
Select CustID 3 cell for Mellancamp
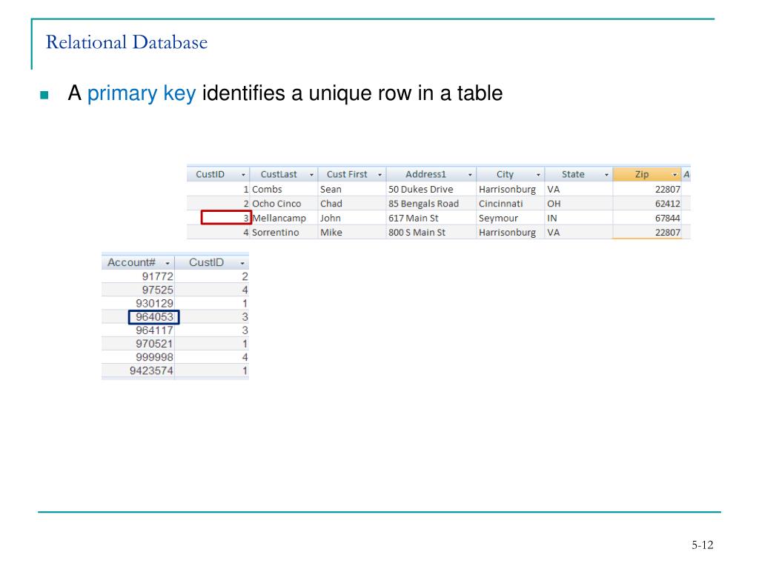pos(226,218)
